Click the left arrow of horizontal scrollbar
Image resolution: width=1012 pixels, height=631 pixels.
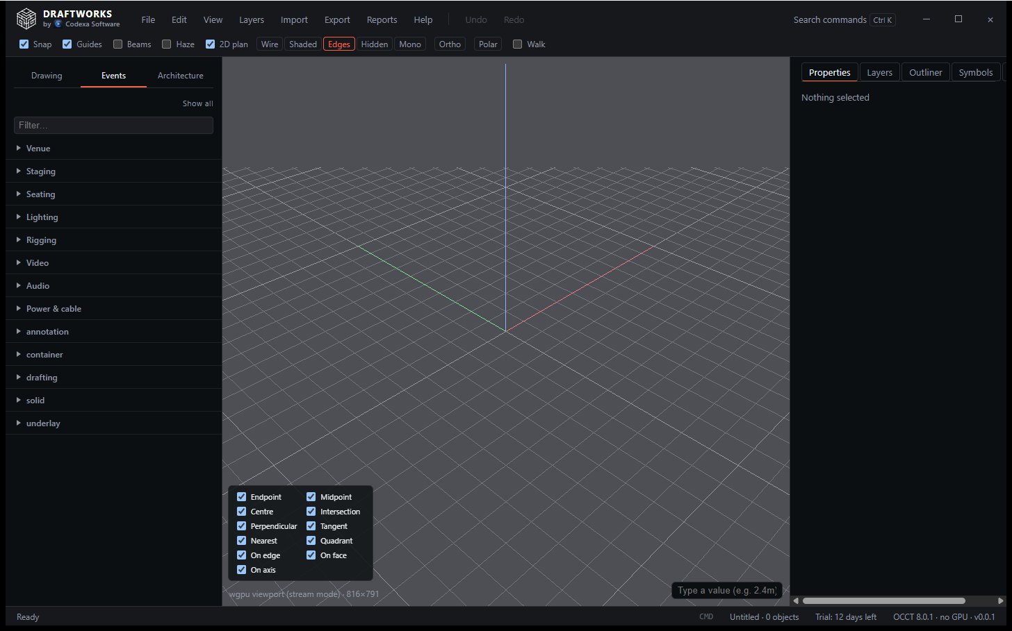796,600
